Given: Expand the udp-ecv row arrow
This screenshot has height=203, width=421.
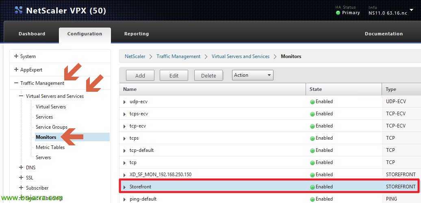Looking at the screenshot, I should (124, 102).
